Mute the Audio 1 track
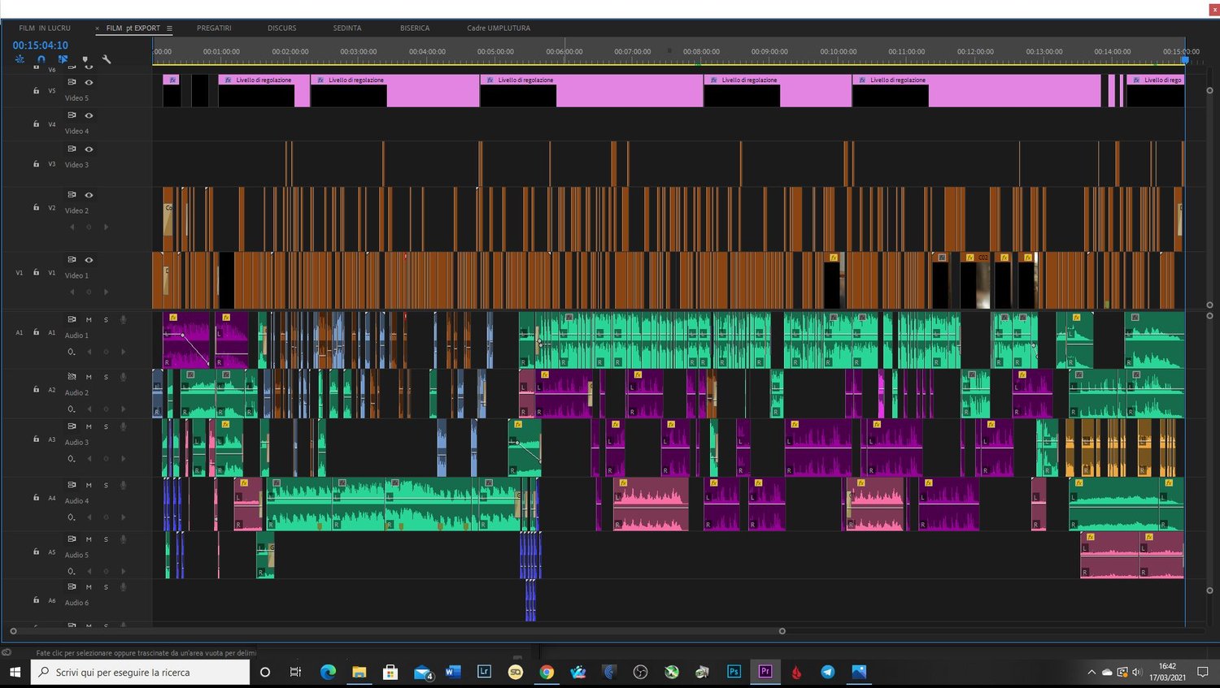The image size is (1220, 688). tap(89, 319)
